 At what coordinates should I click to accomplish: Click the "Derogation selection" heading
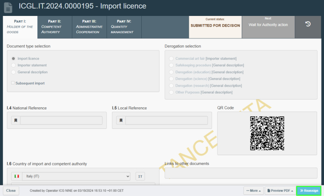(183, 46)
